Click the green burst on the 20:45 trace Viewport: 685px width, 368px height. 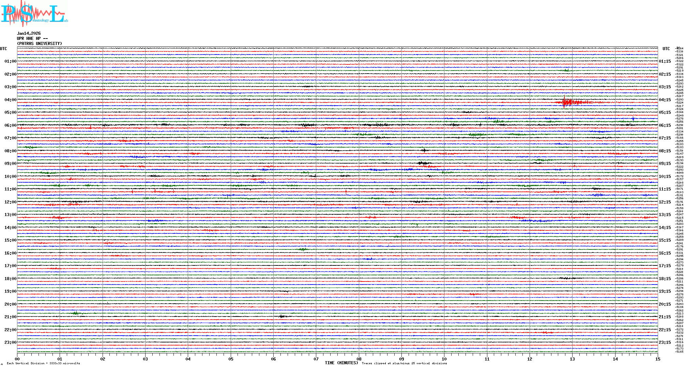click(76, 313)
